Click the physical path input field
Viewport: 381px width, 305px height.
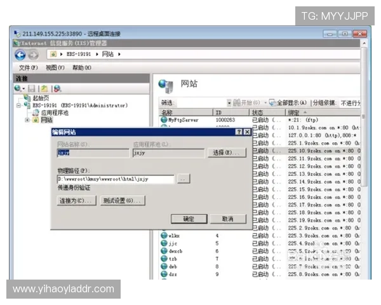tap(115, 179)
